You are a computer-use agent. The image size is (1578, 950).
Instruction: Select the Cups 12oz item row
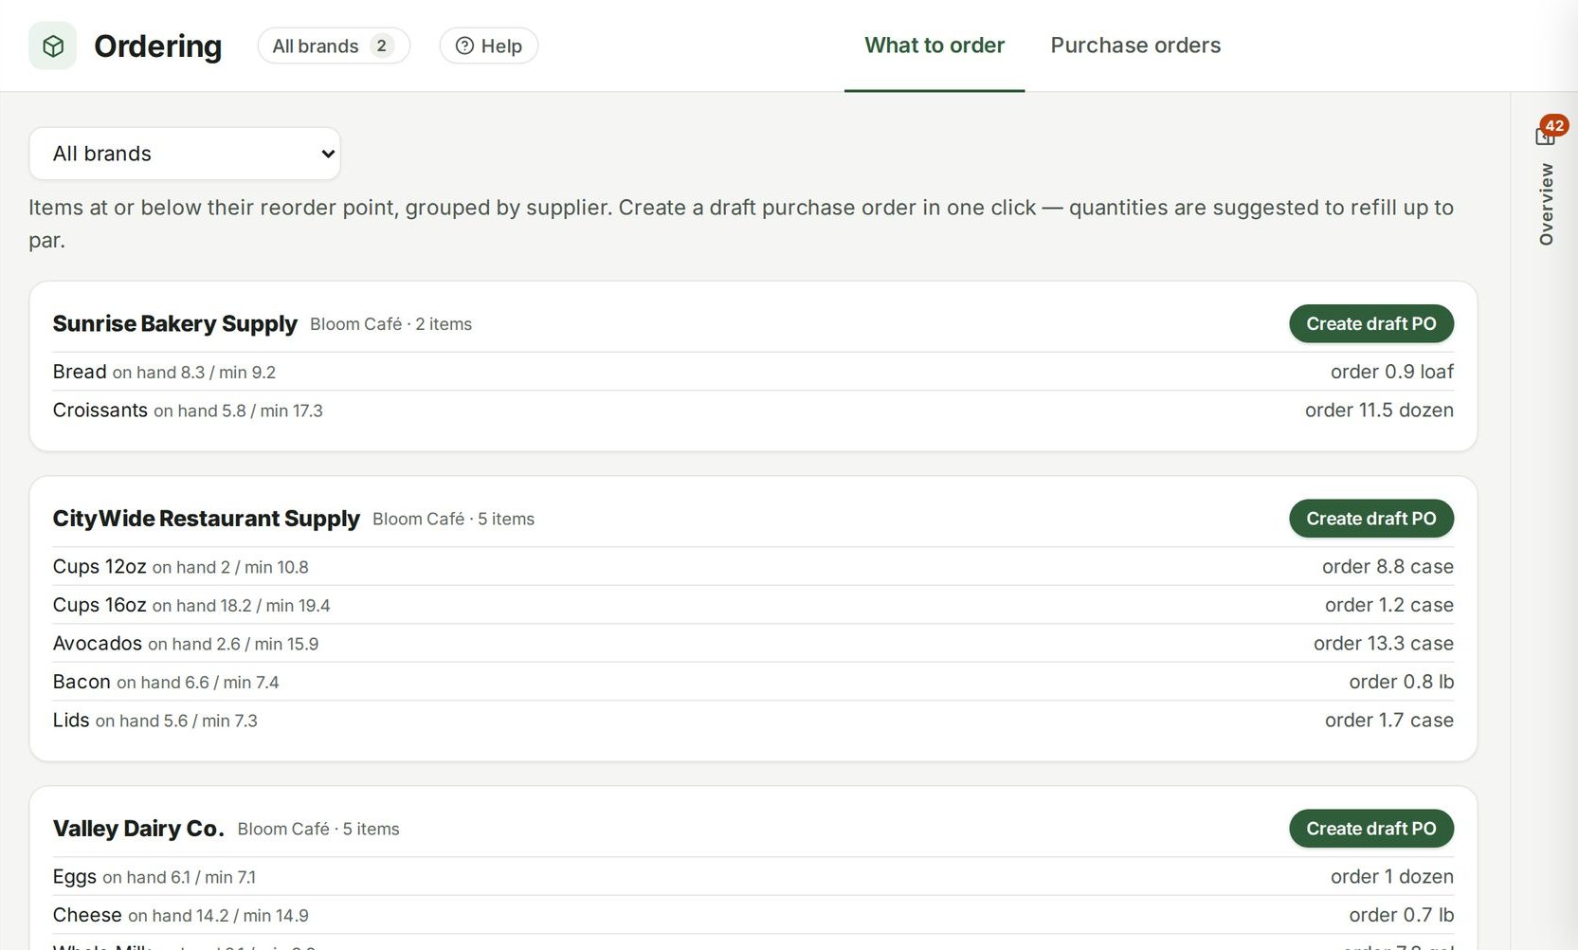[x=753, y=567]
